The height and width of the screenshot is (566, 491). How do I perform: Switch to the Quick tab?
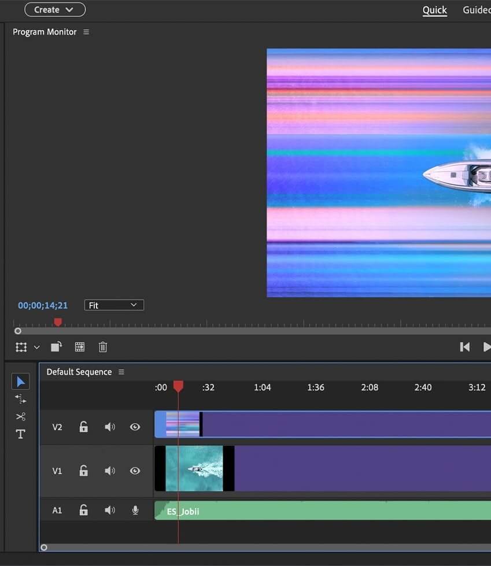(x=434, y=10)
